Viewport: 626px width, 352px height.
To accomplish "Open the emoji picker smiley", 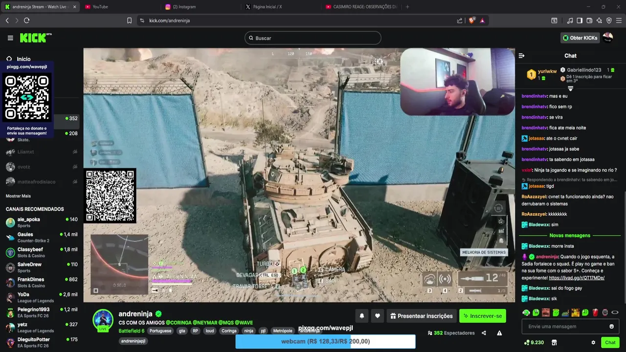I will click(x=611, y=327).
